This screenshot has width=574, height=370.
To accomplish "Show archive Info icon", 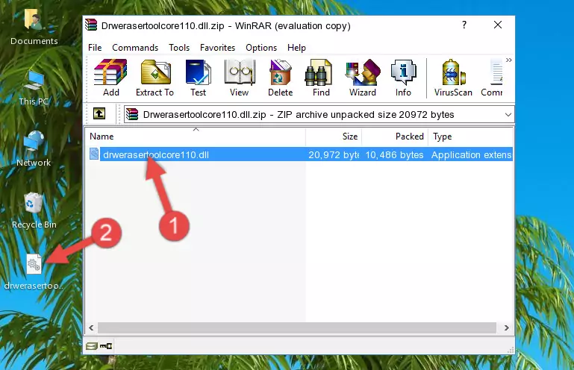I will (x=403, y=78).
